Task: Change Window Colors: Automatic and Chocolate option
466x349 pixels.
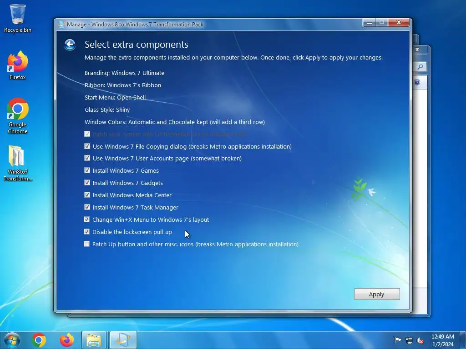Action: 175,122
